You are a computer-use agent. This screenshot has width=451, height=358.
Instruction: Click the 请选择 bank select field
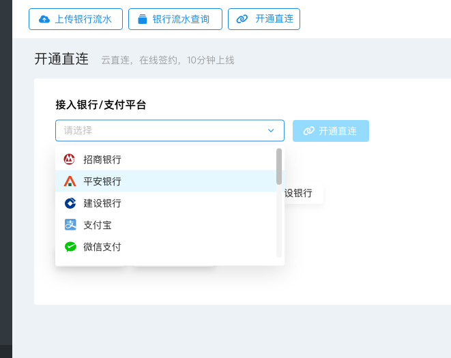(x=170, y=130)
